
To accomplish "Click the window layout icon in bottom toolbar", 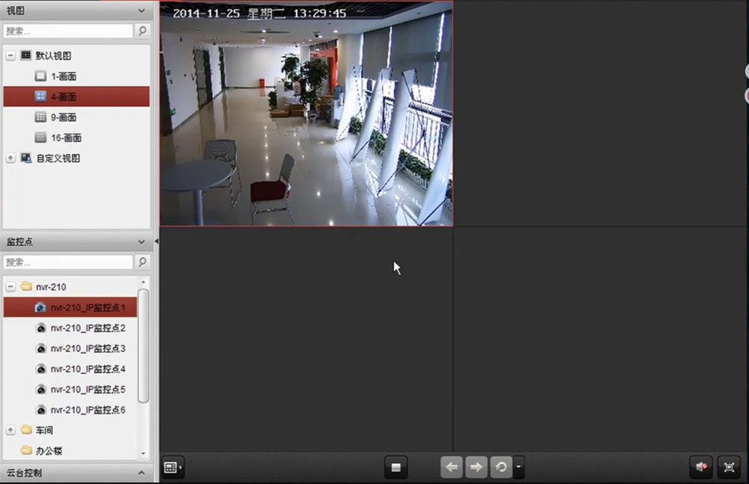I will tap(172, 468).
